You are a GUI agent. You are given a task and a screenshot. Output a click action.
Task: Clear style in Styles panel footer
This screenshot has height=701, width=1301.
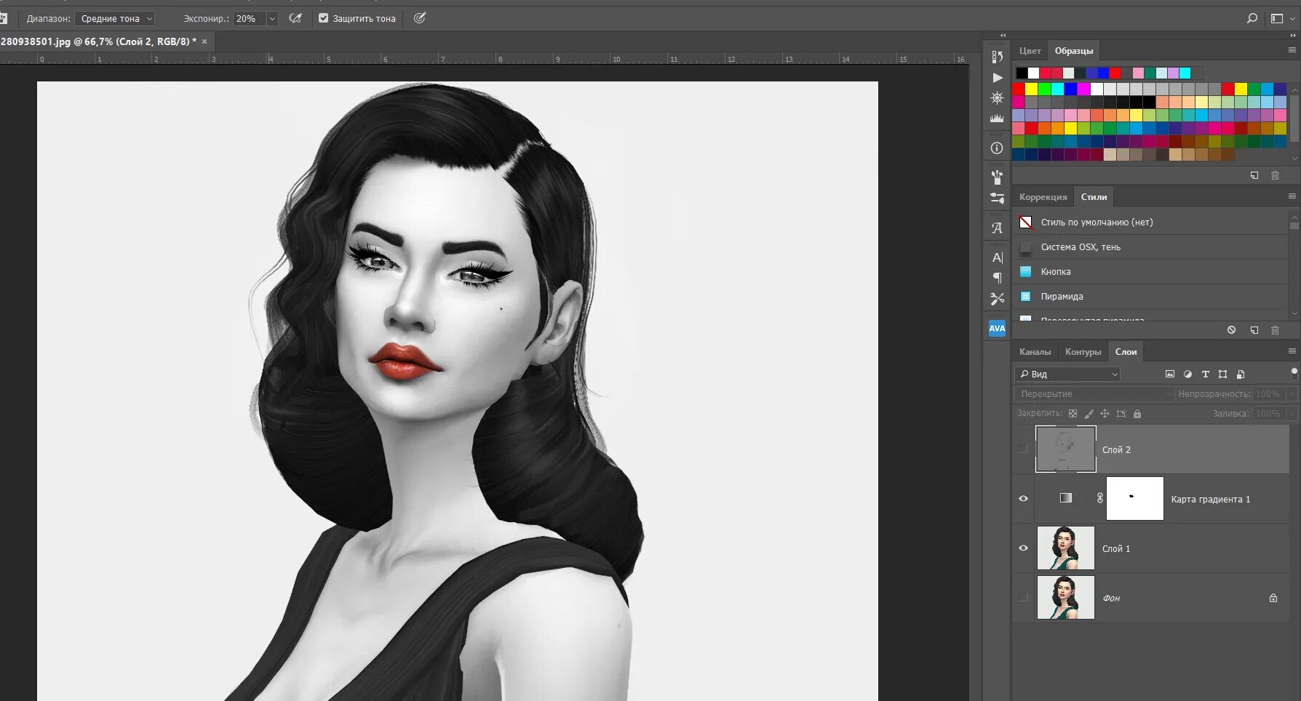pyautogui.click(x=1231, y=330)
